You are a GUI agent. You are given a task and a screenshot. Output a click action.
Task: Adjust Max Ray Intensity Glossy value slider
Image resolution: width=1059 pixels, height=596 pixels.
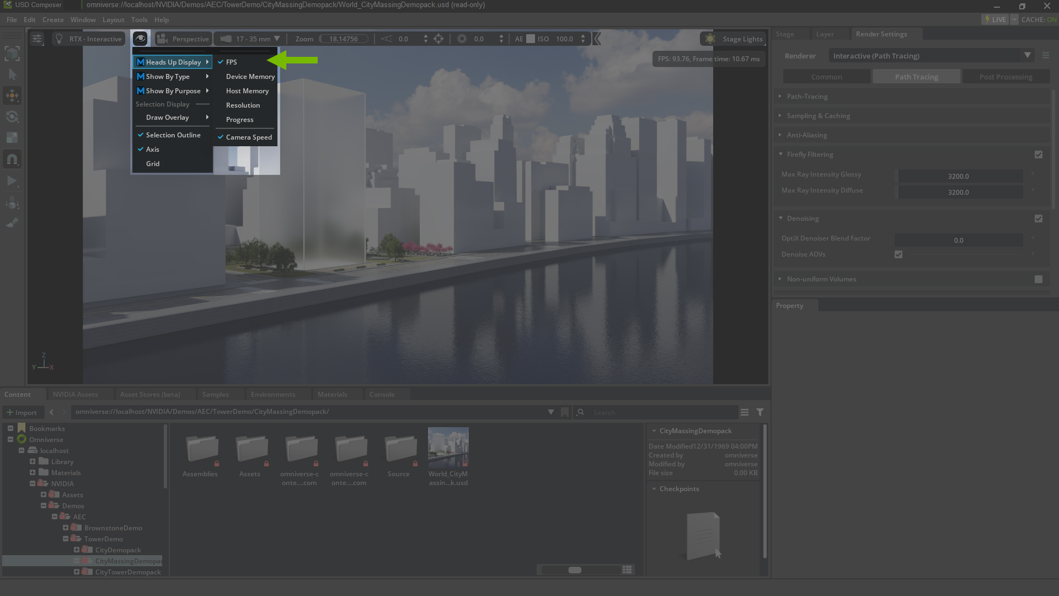click(x=959, y=176)
